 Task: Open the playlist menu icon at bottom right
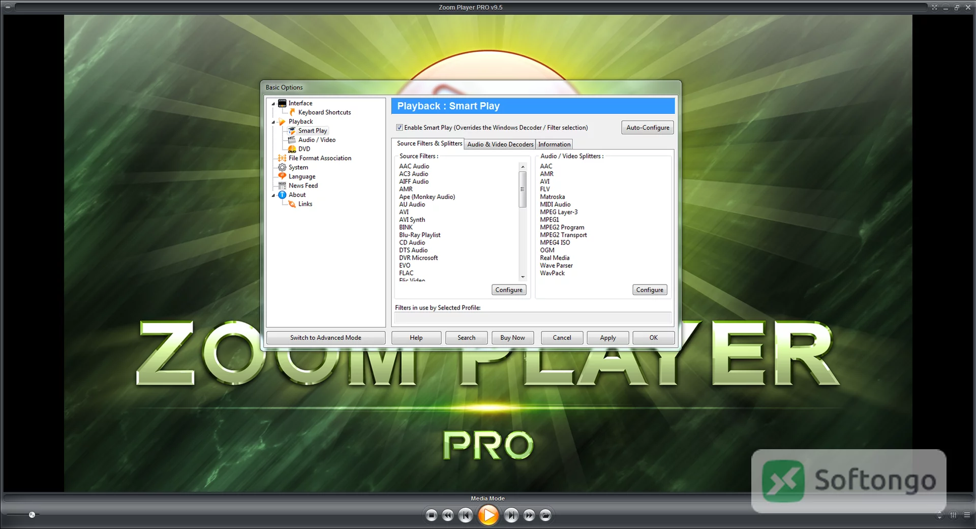[x=967, y=515]
